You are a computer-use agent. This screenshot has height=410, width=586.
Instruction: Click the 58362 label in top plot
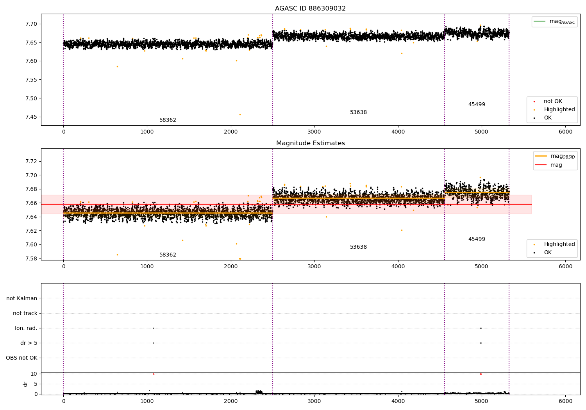(168, 120)
